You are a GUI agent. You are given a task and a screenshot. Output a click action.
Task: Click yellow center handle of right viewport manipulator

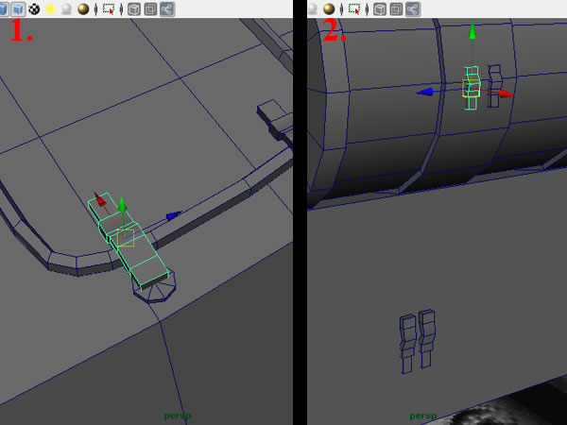click(x=472, y=88)
